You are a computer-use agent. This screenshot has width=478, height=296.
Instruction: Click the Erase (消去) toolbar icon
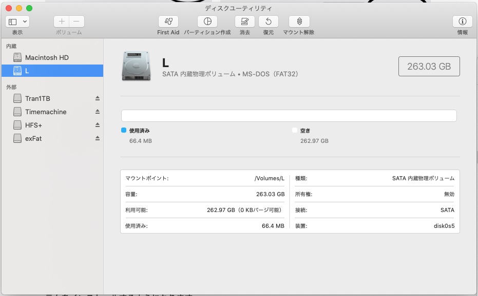tap(245, 22)
